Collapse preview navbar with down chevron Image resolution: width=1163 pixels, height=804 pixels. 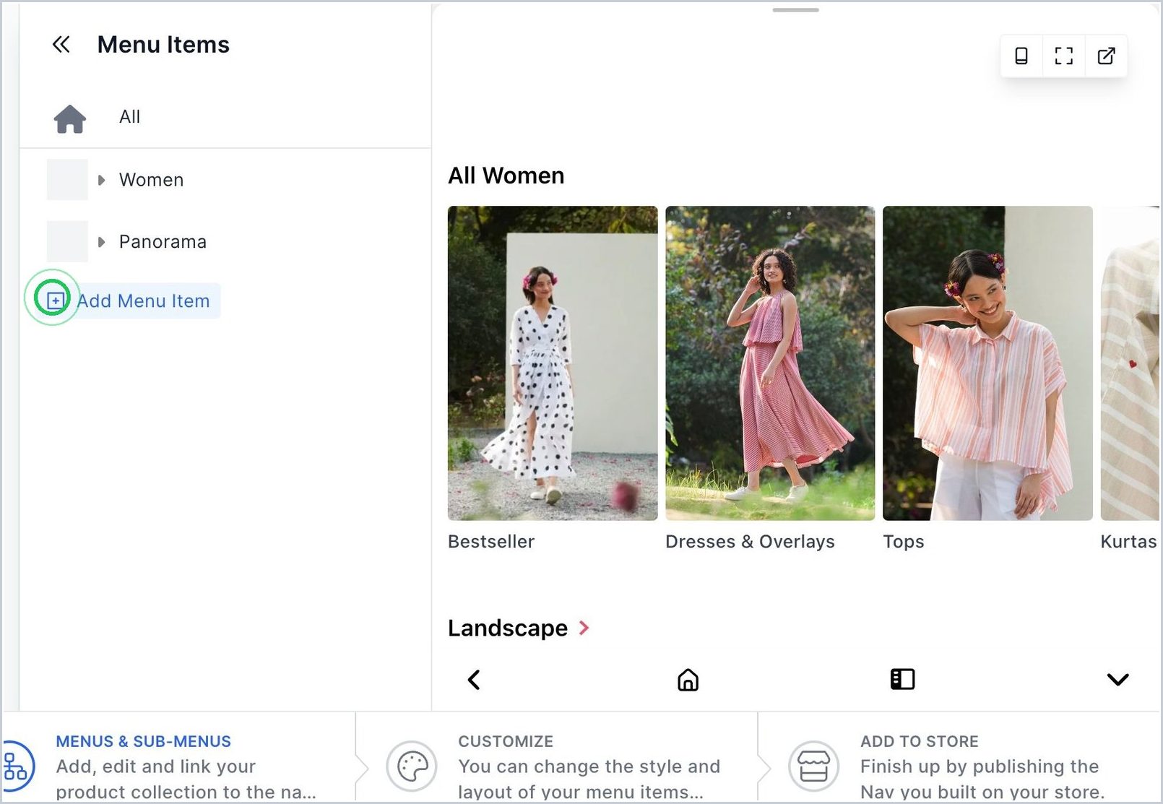click(x=1117, y=679)
